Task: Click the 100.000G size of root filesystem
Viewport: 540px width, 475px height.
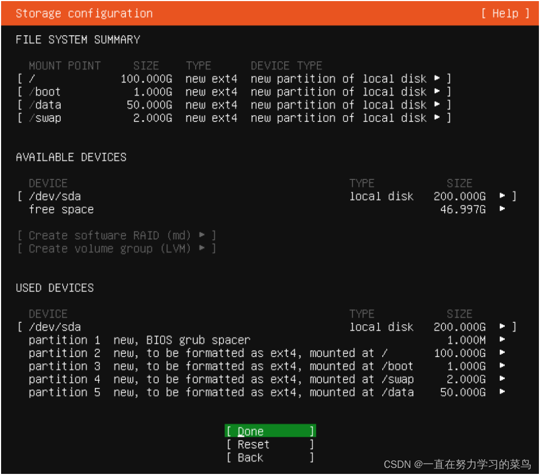Action: point(146,79)
